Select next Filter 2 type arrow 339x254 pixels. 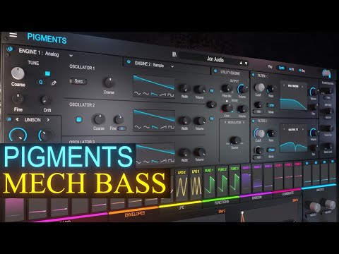[x=302, y=130]
